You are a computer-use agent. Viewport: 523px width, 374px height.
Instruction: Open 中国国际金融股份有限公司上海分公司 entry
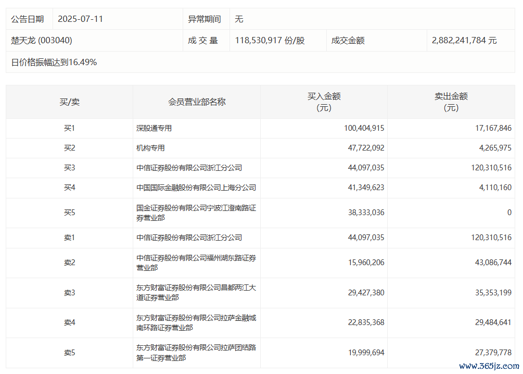coord(196,188)
